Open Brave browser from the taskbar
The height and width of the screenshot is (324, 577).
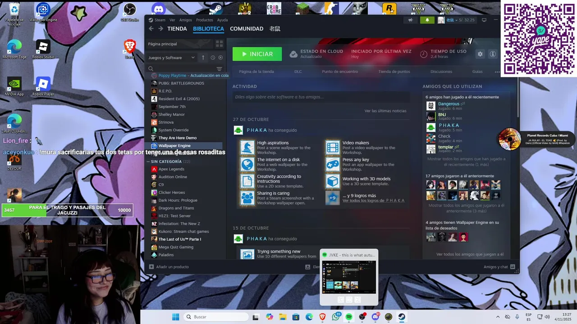click(322, 317)
